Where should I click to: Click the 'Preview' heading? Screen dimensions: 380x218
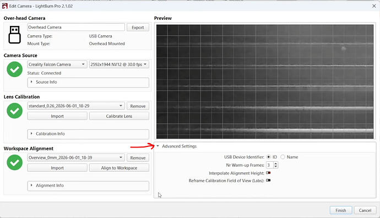[163, 18]
